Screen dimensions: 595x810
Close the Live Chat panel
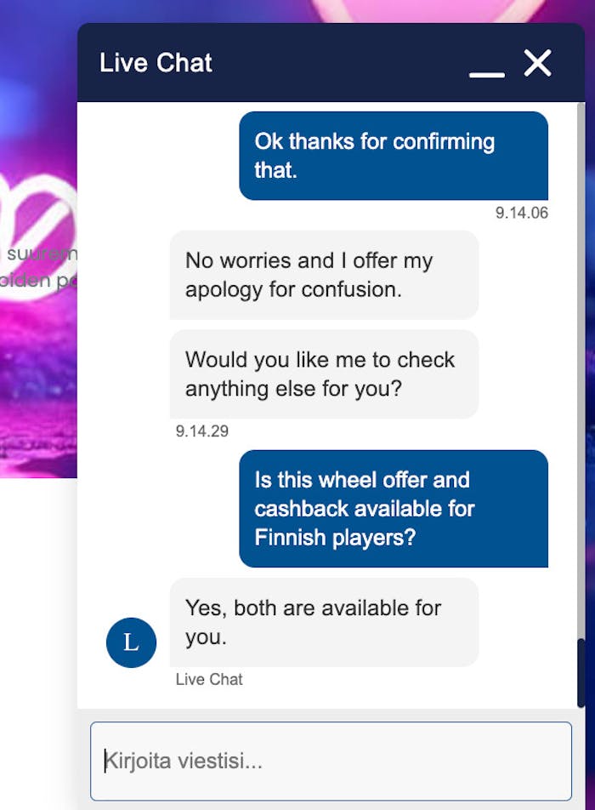[537, 63]
